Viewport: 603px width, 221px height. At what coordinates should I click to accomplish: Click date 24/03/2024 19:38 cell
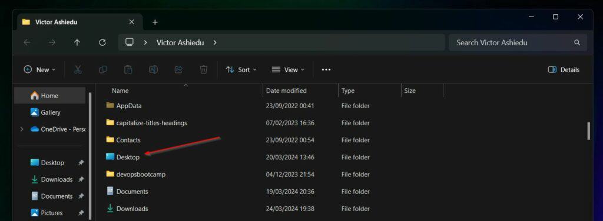click(x=290, y=209)
